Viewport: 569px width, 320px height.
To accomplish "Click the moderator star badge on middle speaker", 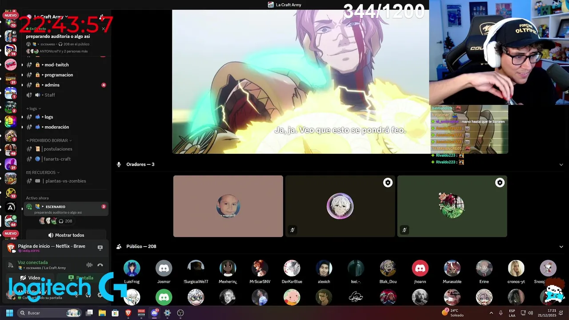I will click(388, 183).
